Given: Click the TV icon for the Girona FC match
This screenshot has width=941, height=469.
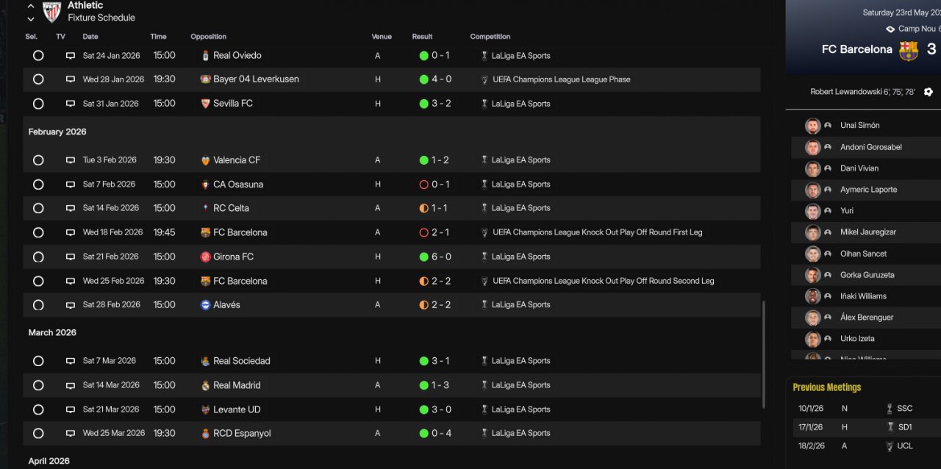Looking at the screenshot, I should (x=71, y=257).
